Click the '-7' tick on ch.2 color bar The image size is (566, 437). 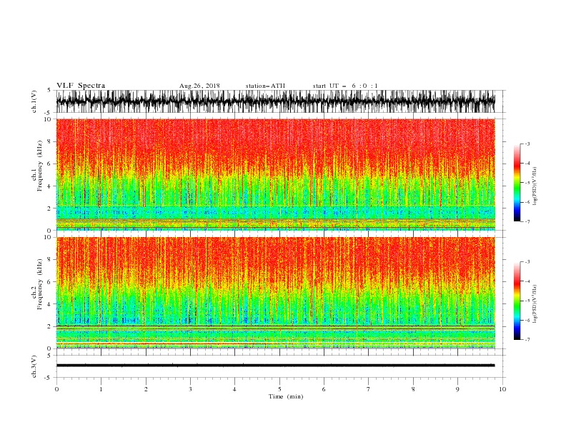point(527,340)
